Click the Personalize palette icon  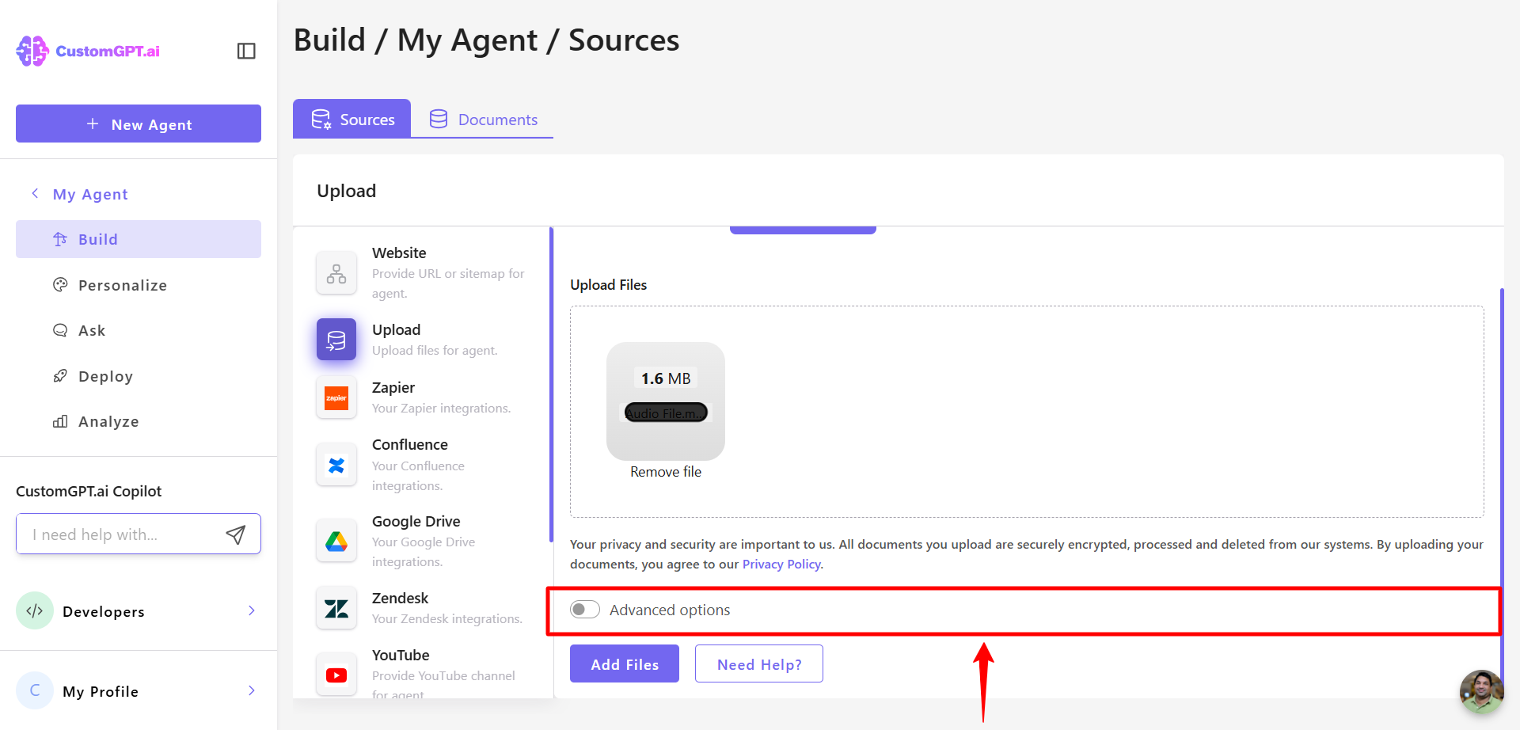(x=60, y=284)
